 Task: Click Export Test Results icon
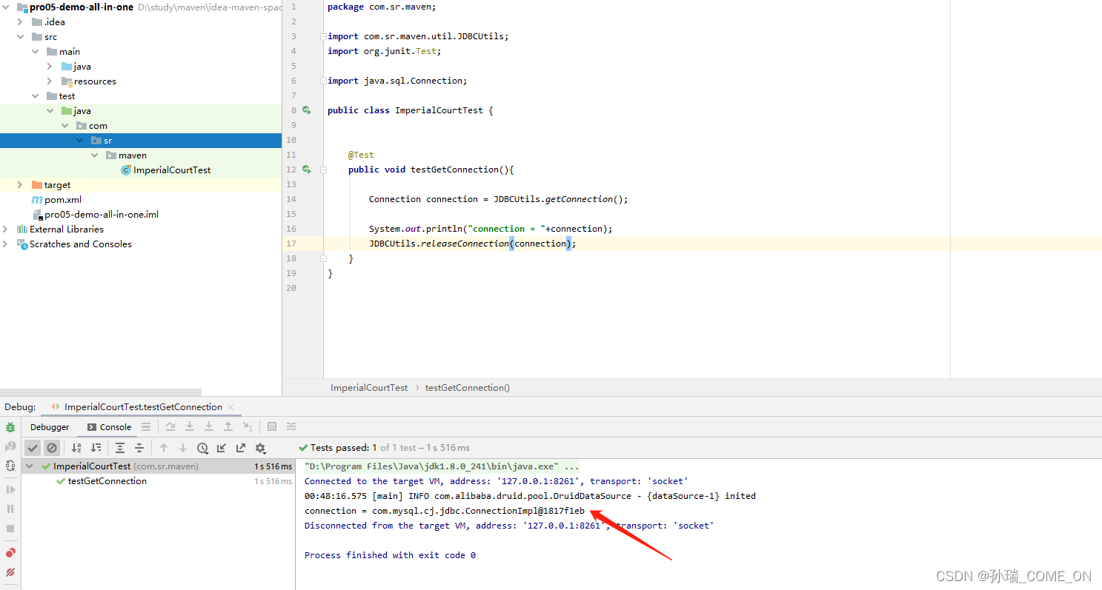click(241, 448)
